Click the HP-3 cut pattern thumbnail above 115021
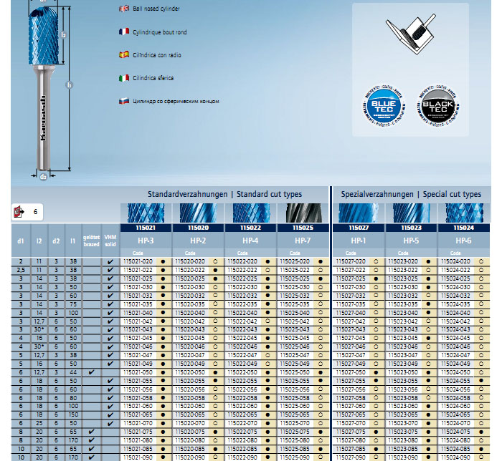The image size is (502, 461). coord(146,213)
